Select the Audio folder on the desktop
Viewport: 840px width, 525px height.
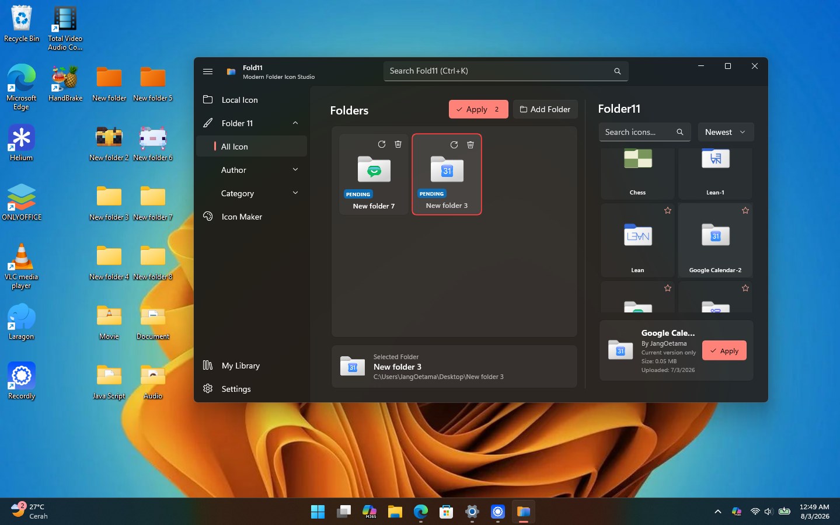tap(153, 381)
